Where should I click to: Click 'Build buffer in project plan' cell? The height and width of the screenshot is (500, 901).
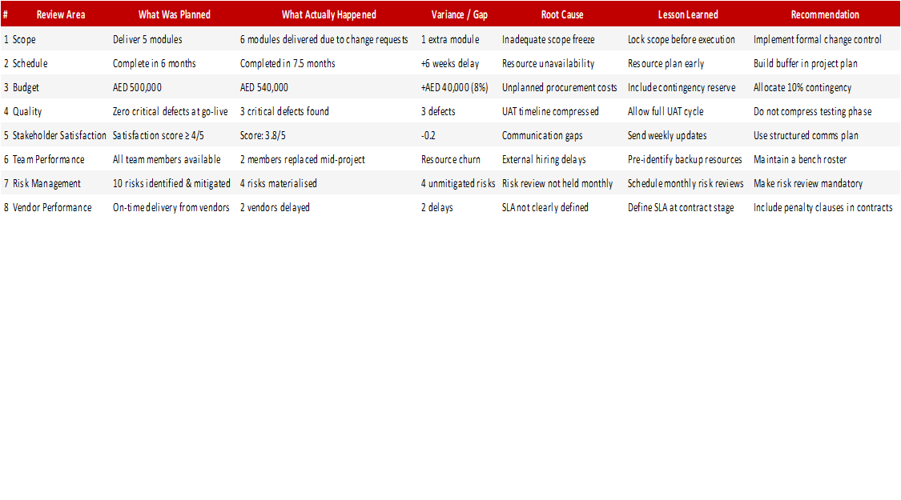click(806, 64)
